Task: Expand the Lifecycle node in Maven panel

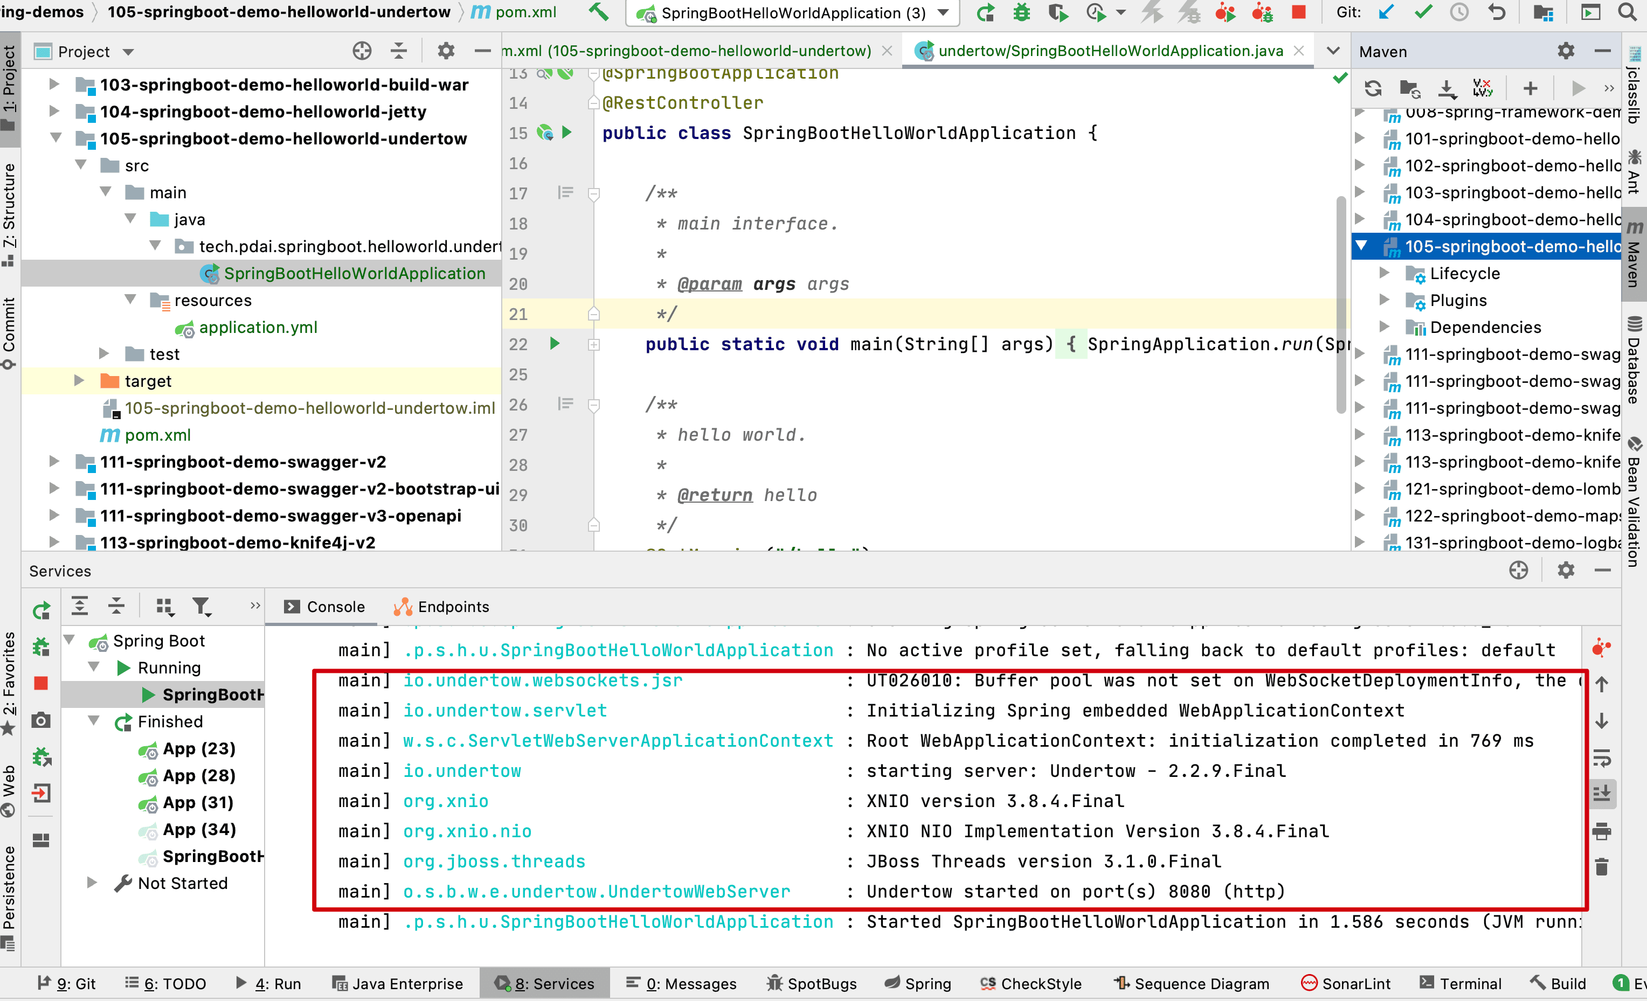Action: [1385, 273]
